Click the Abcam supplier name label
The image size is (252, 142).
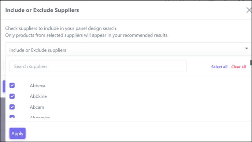(x=37, y=107)
